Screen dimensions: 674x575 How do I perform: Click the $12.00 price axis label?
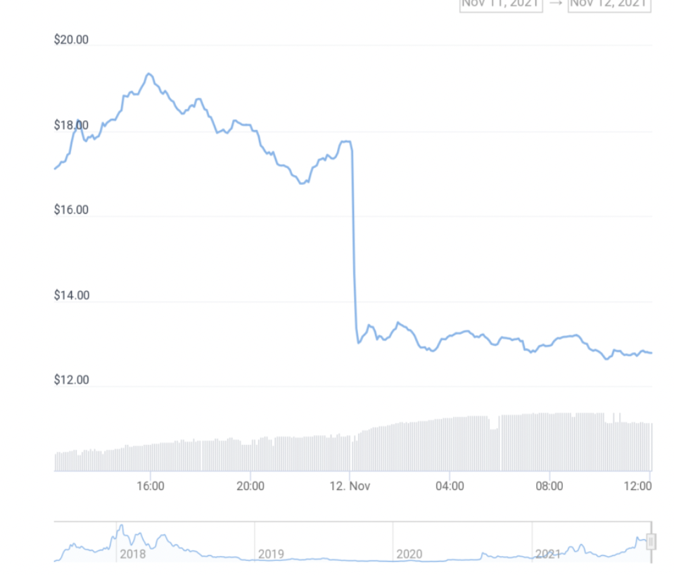click(71, 380)
